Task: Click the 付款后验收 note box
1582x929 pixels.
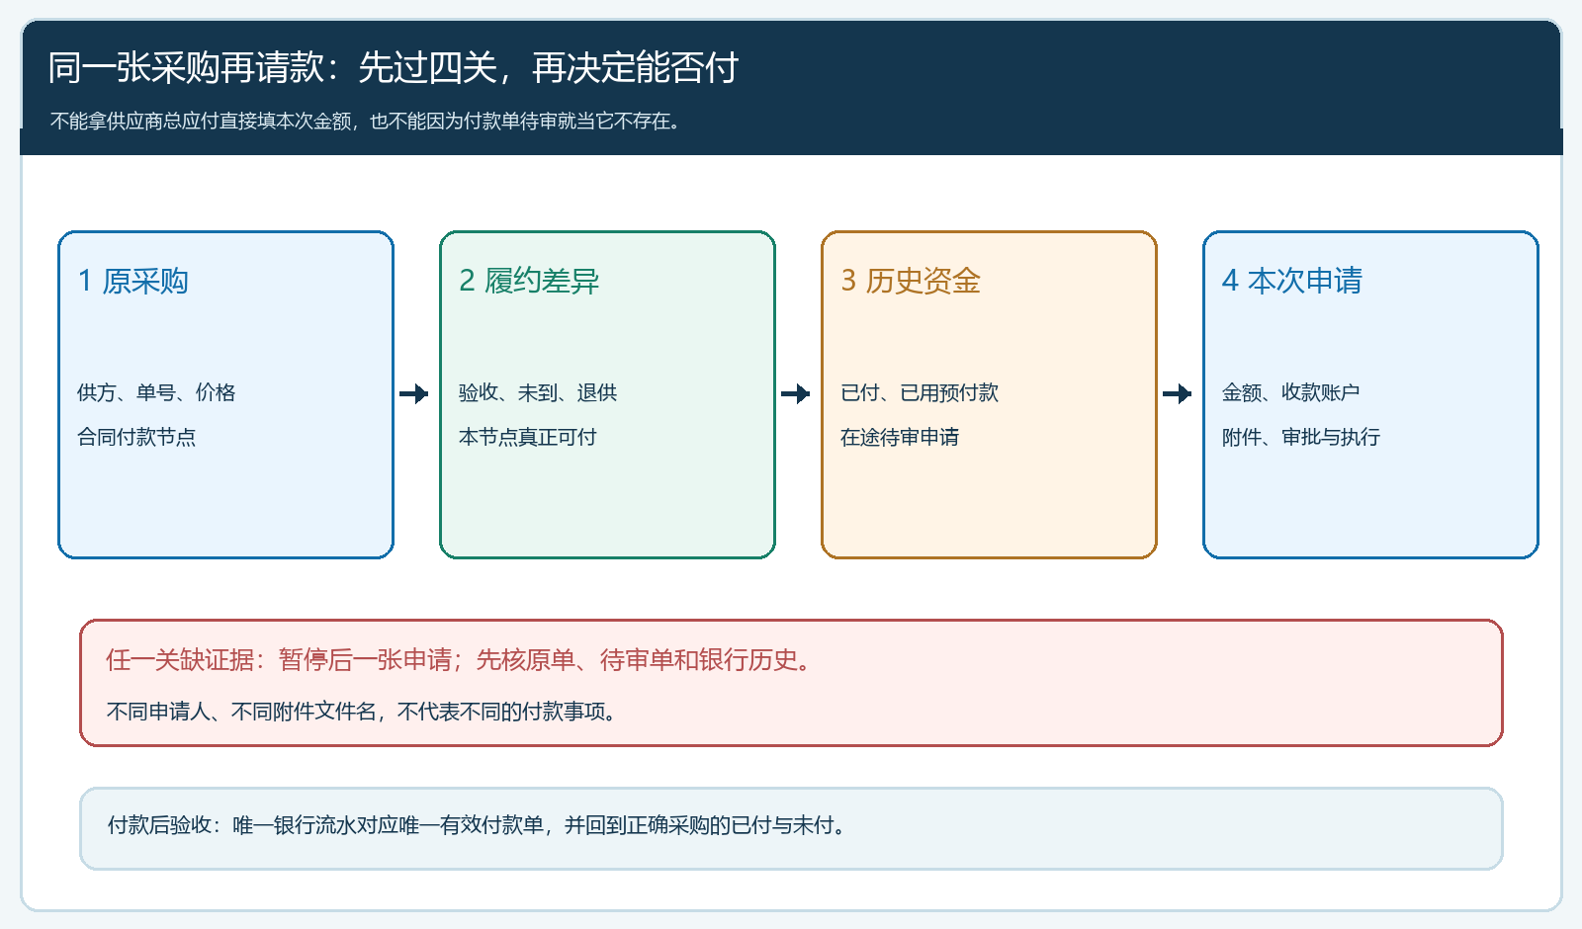Action: pyautogui.click(x=791, y=828)
